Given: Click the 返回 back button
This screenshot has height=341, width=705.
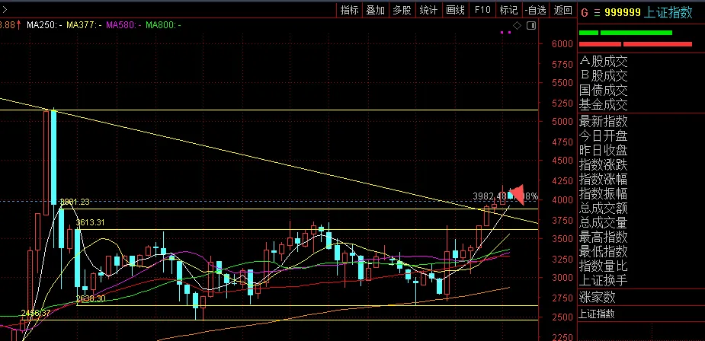Looking at the screenshot, I should pos(563,10).
